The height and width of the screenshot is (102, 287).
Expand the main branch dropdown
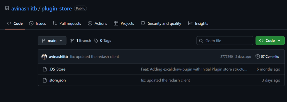pos(52,41)
